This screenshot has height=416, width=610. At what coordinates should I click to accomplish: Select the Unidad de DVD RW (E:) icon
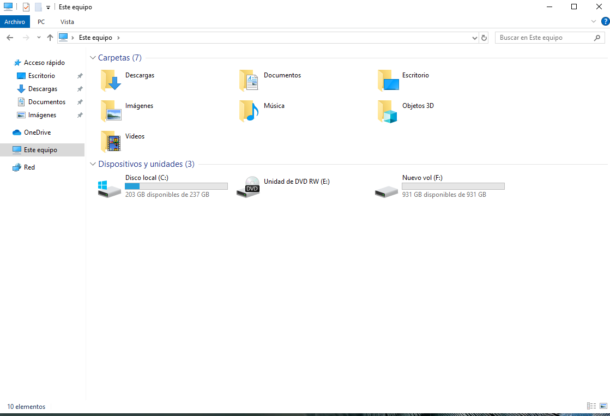tap(248, 188)
